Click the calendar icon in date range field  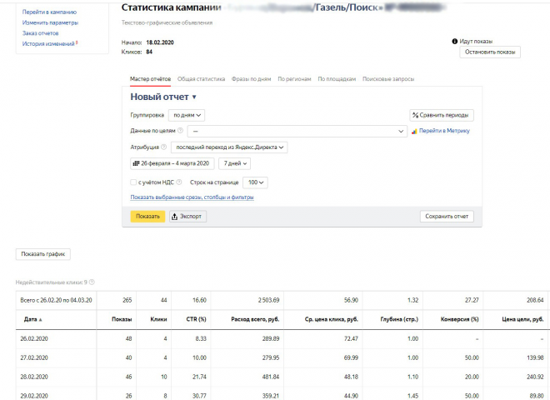point(136,163)
